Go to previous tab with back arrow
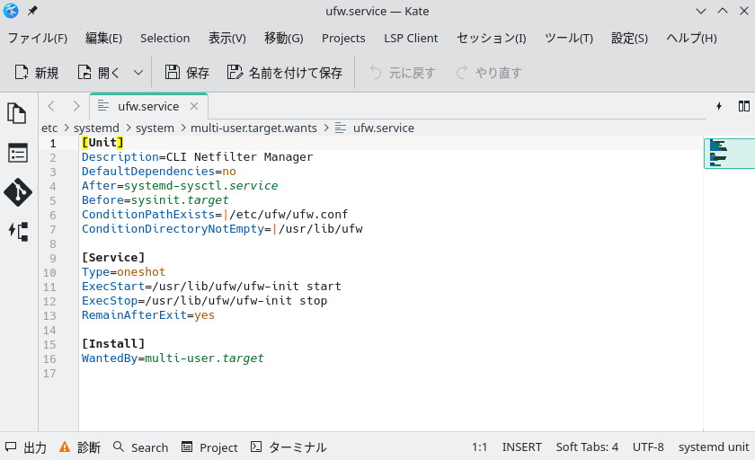The width and height of the screenshot is (755, 460). click(x=51, y=106)
